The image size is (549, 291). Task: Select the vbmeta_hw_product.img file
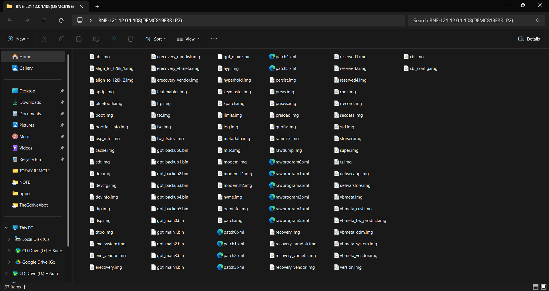(x=360, y=220)
